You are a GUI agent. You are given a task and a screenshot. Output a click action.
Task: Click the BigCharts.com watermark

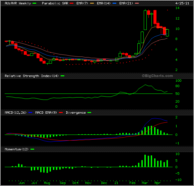[157, 76]
